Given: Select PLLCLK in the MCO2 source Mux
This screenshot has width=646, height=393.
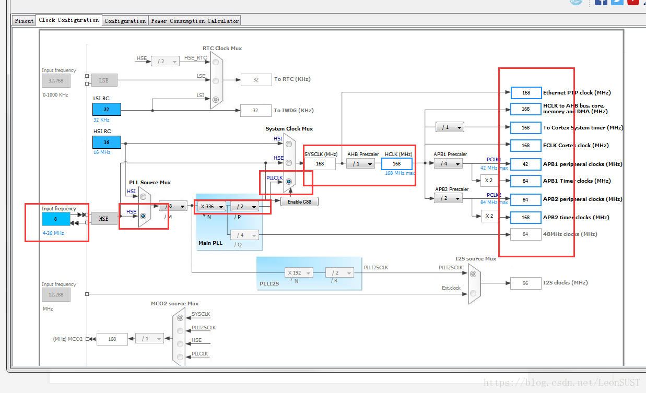Looking at the screenshot, I should point(181,357).
